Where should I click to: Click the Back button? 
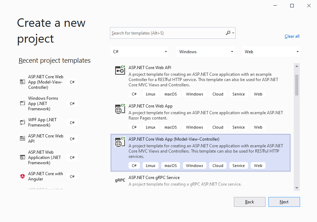coord(250,202)
